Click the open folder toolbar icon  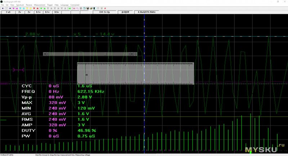pos(91,8)
